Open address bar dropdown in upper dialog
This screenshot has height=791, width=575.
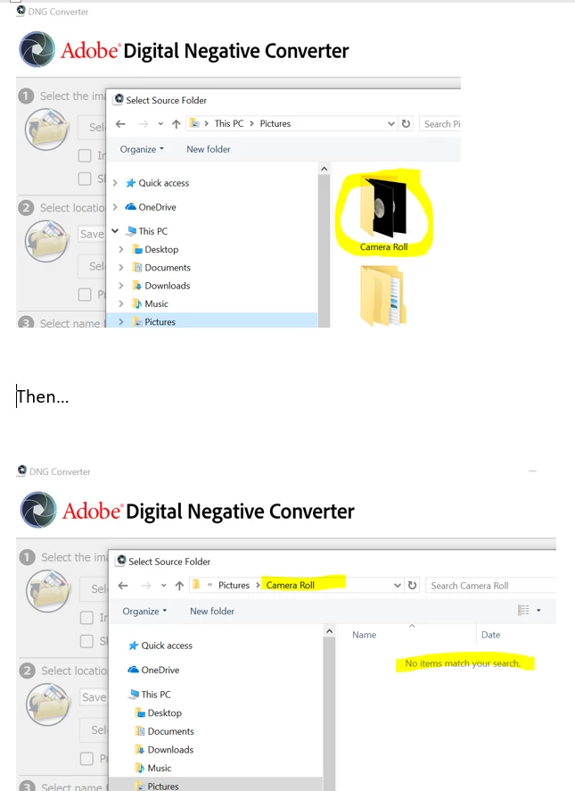click(390, 123)
